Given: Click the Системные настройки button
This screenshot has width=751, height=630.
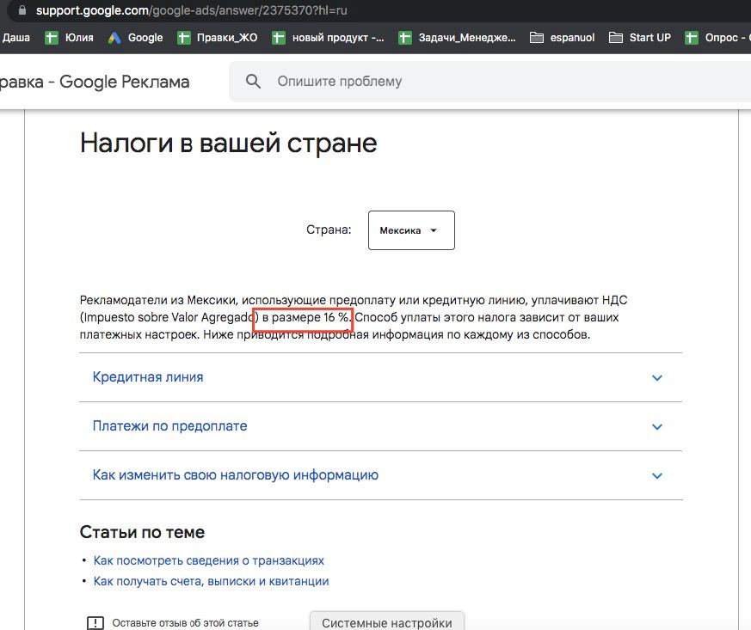Looking at the screenshot, I should pos(387,621).
